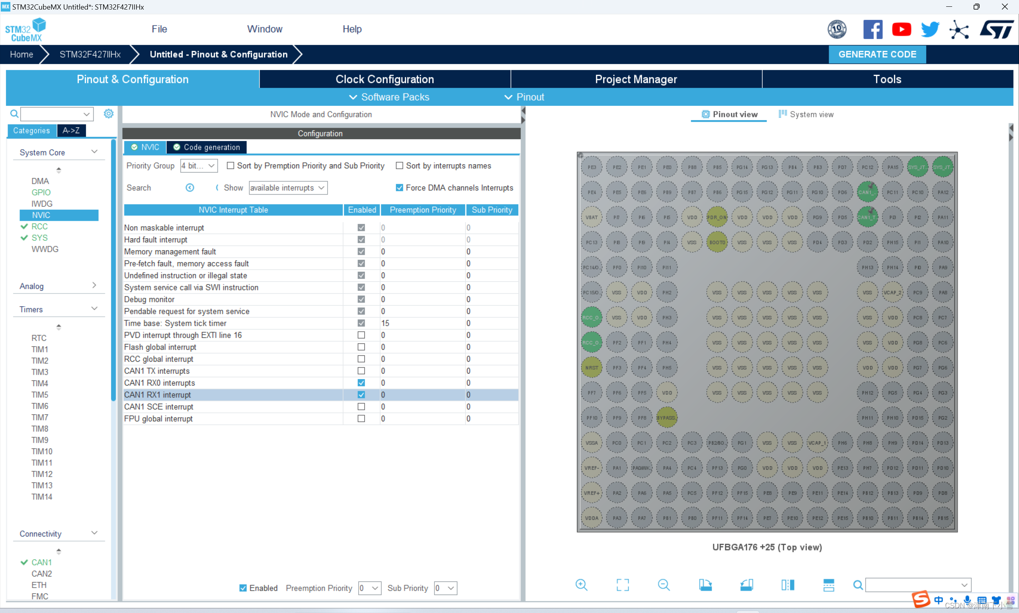Switch to Clock Configuration tab
The width and height of the screenshot is (1019, 613).
(384, 79)
